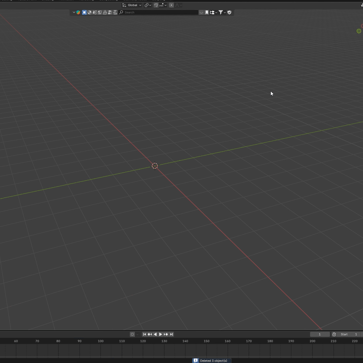Click the clock icon beside the Start field

pos(334,334)
